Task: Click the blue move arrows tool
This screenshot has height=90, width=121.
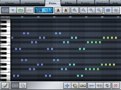Action: pos(67,85)
